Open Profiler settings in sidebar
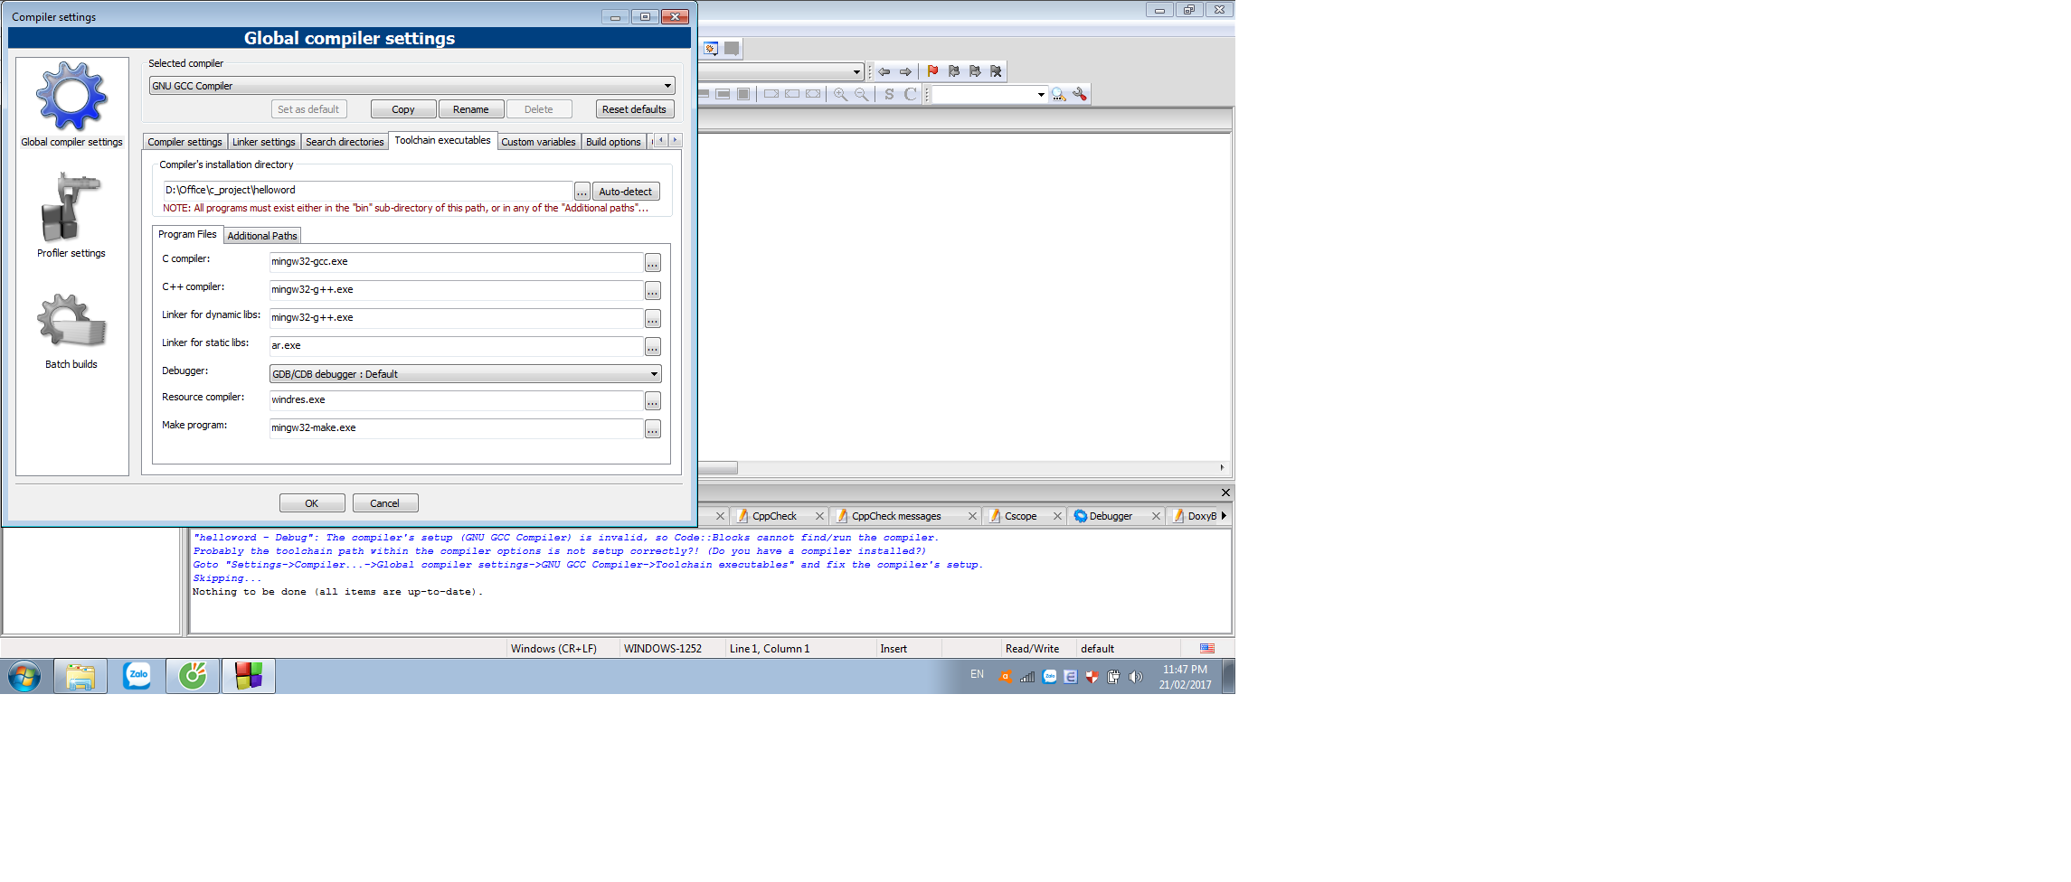The height and width of the screenshot is (882, 2071). [x=71, y=216]
